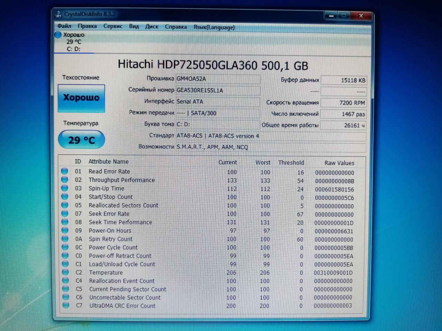Click the Threshold column header
The image size is (442, 331).
coord(291,162)
